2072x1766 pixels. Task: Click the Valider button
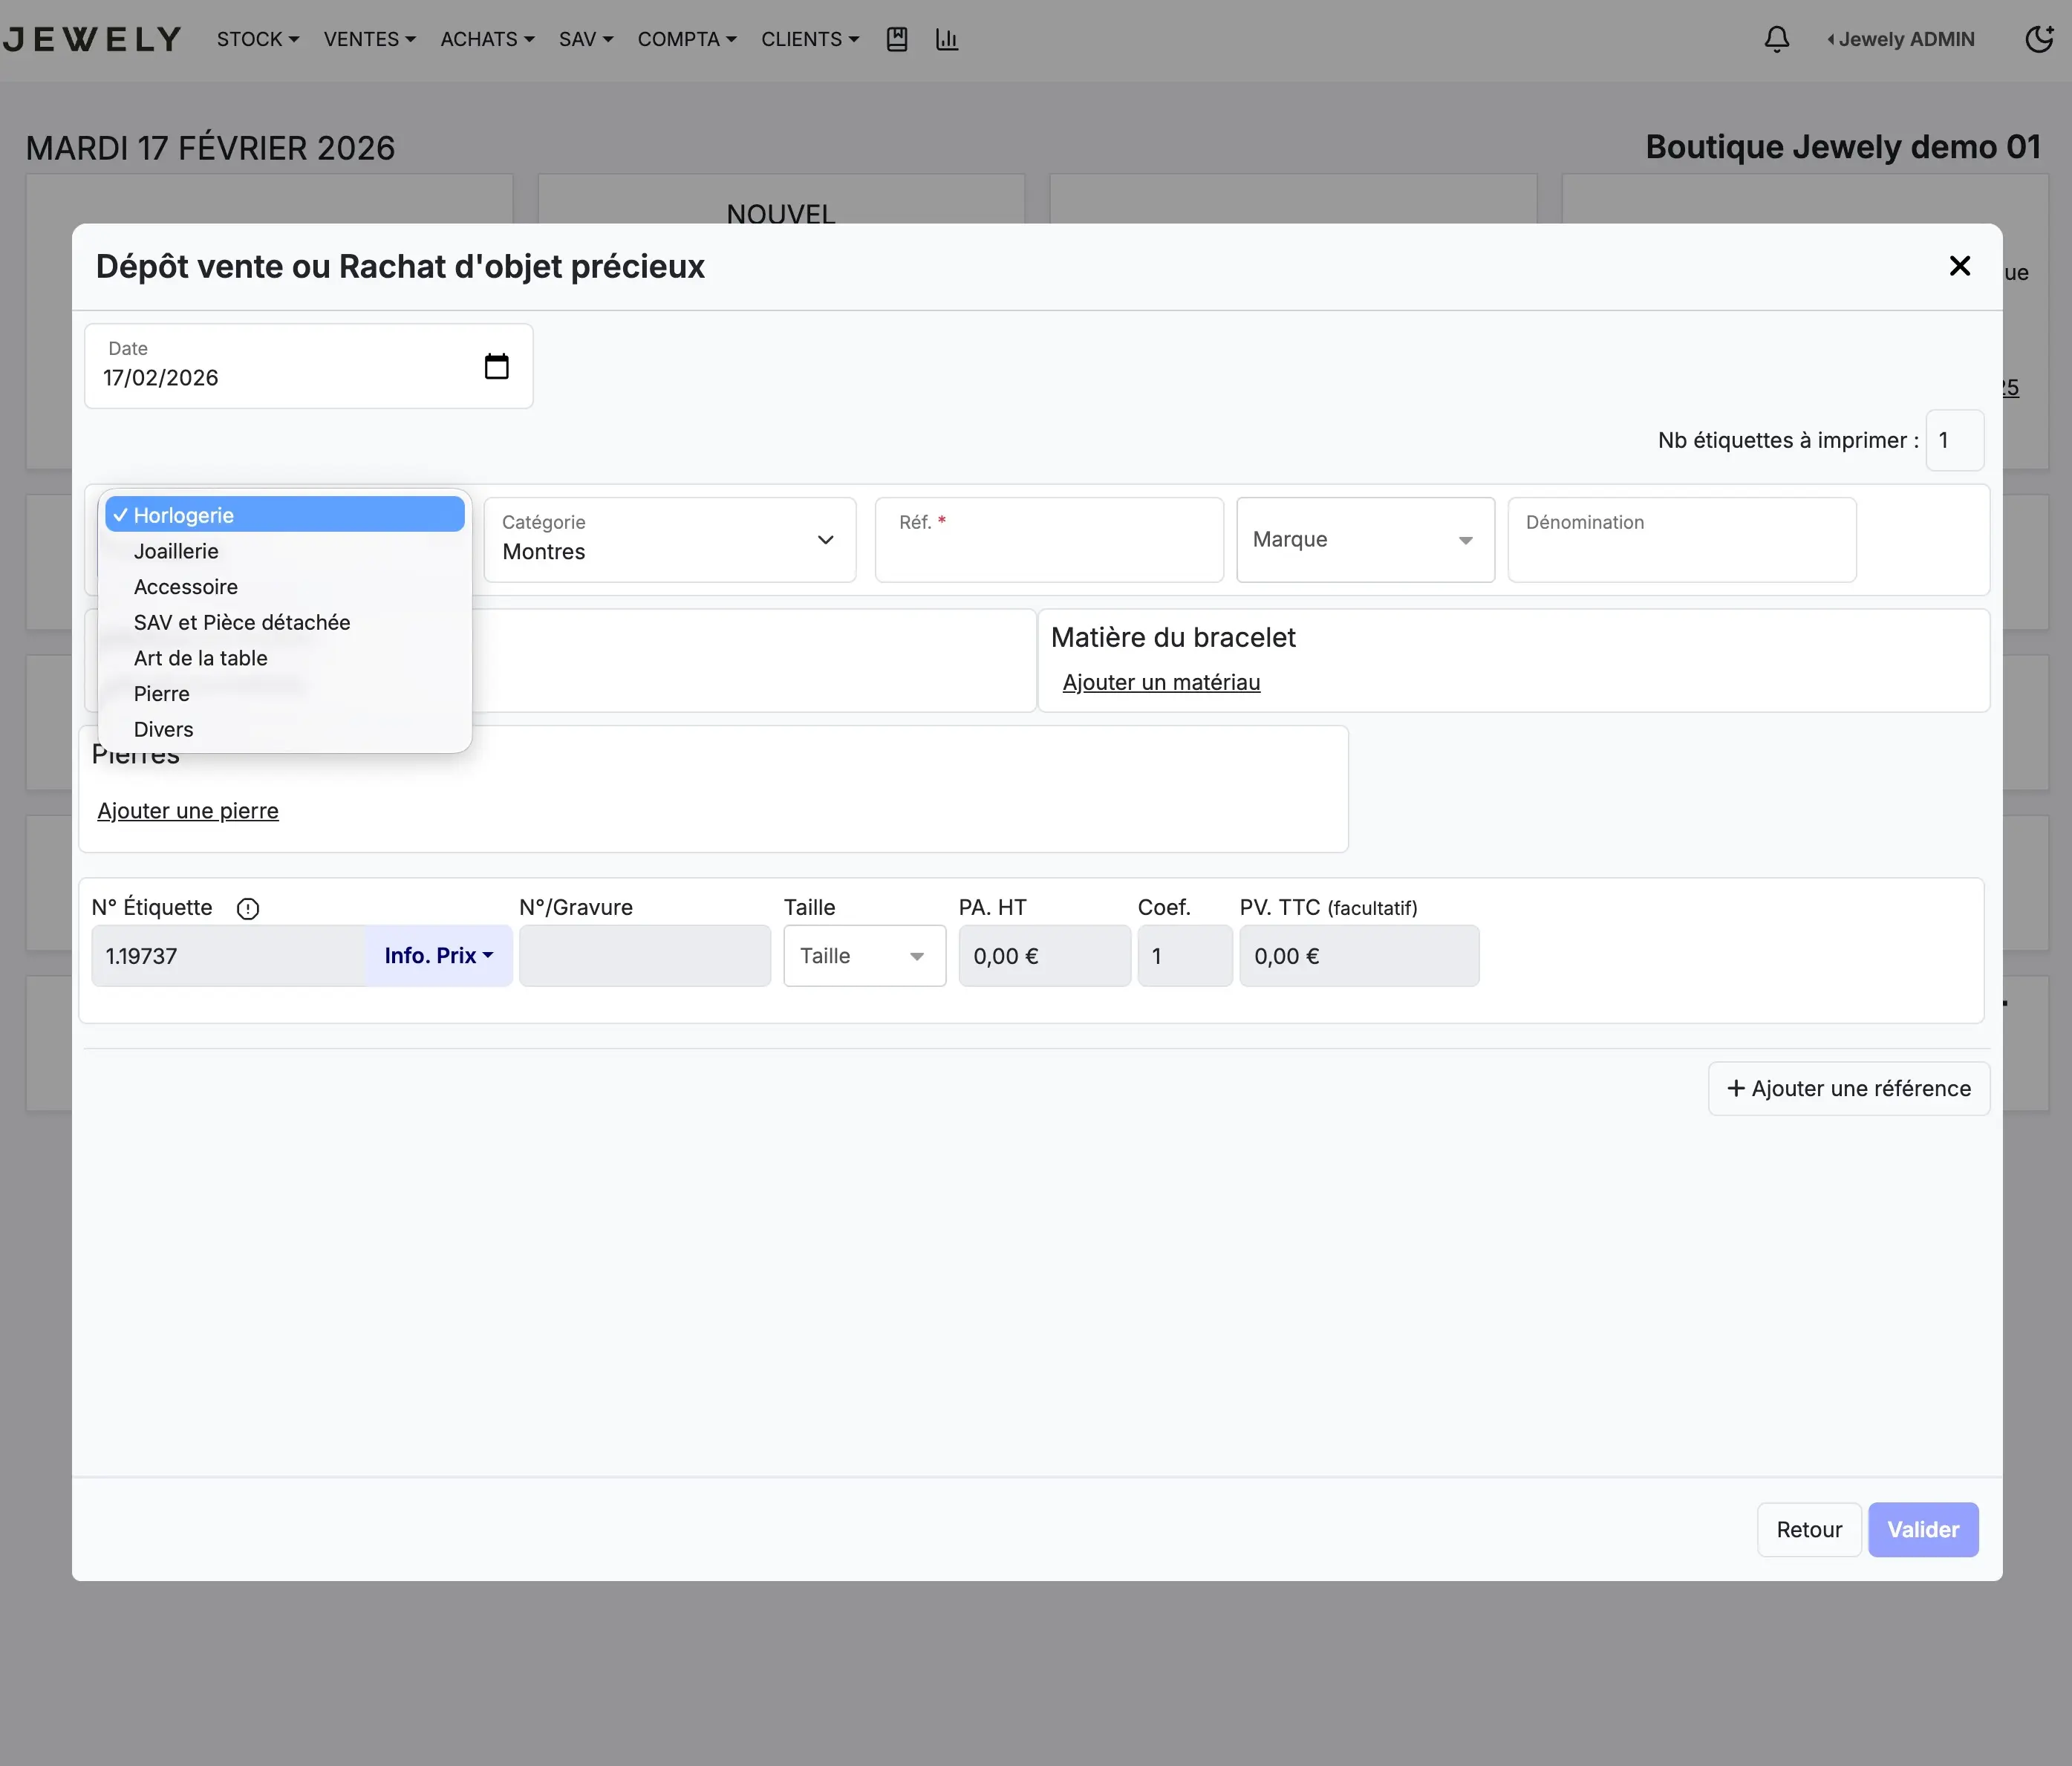point(1922,1529)
